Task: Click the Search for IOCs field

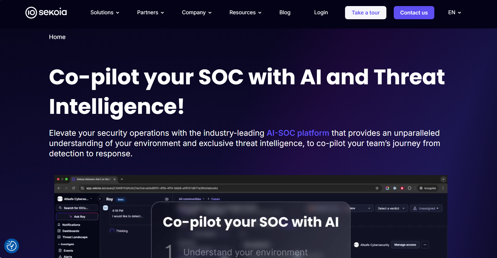Action: (x=77, y=208)
